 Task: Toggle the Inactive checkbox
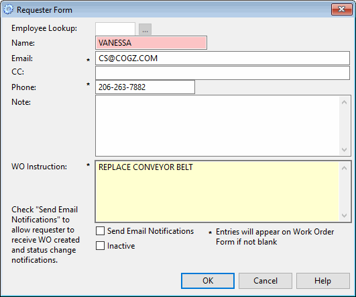[x=100, y=246]
